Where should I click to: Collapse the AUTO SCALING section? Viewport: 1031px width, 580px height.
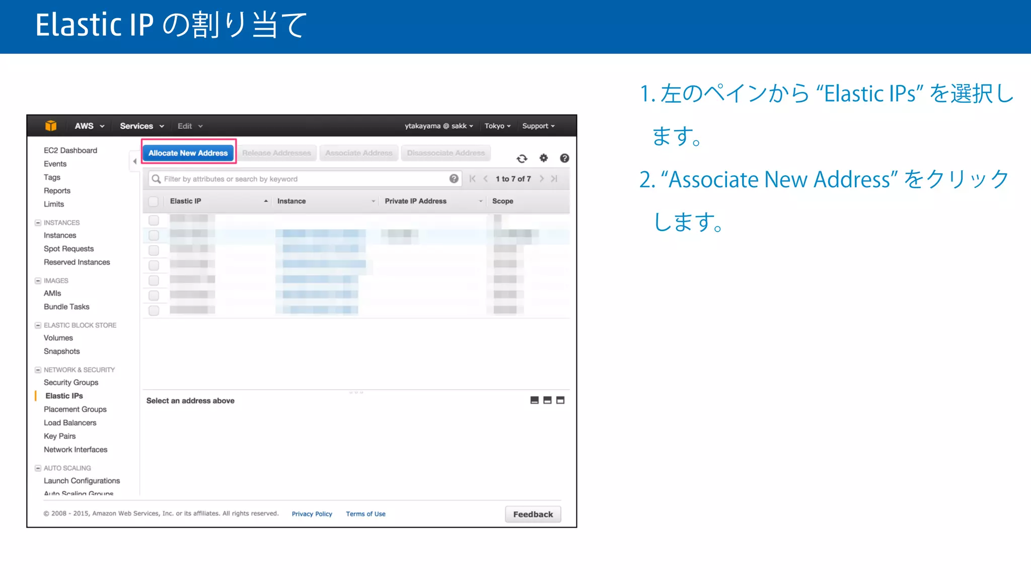tap(38, 468)
